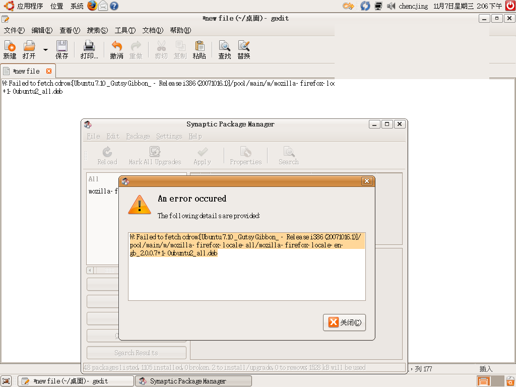Click the date and time clock in panel

[468, 6]
